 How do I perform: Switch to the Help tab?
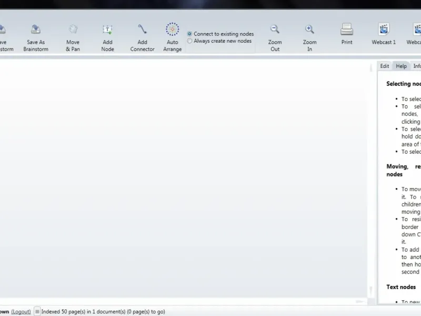click(x=401, y=66)
